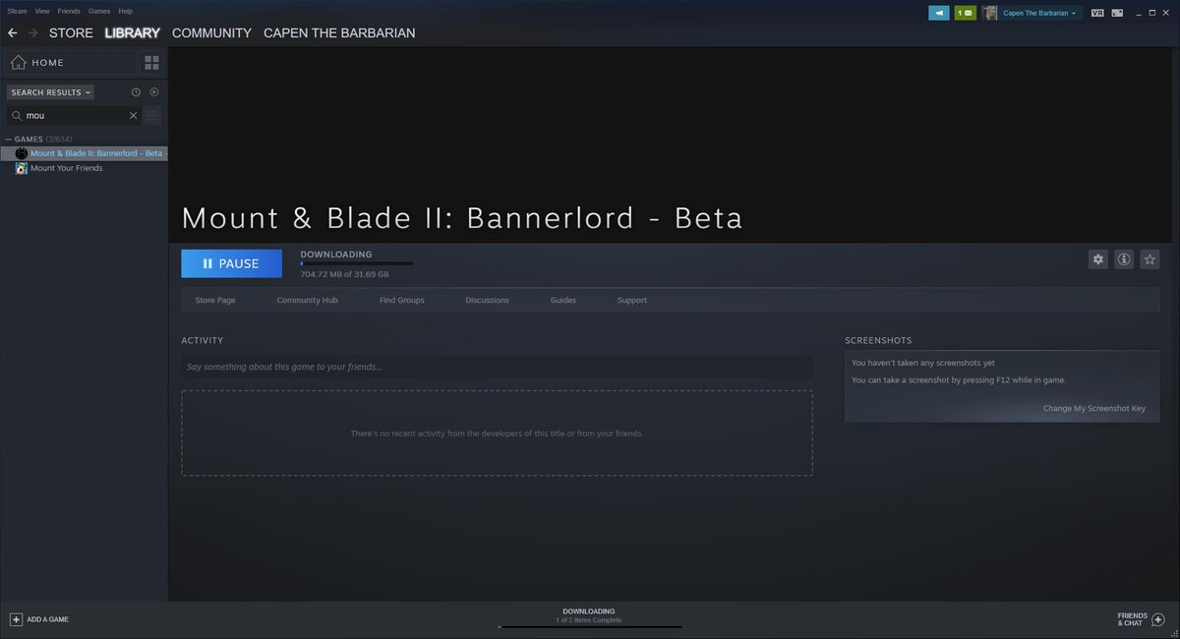This screenshot has height=639, width=1180.
Task: Click the game download progress bar
Action: 357,263
